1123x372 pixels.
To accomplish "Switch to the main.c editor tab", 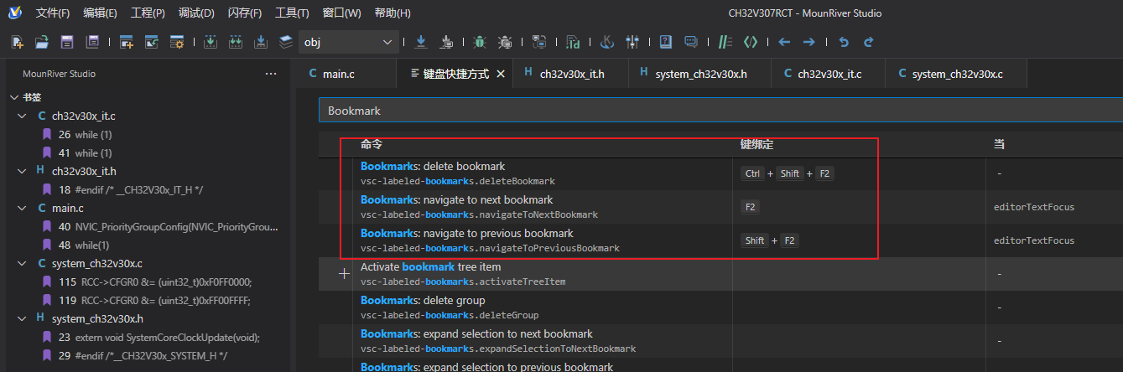I will pos(346,74).
